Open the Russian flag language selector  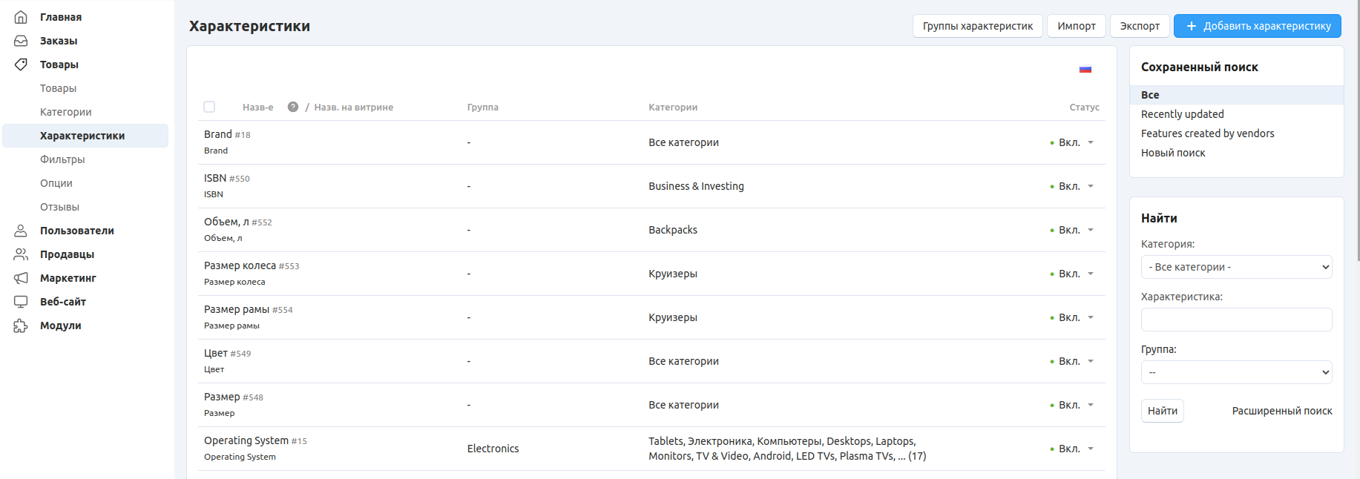click(1085, 69)
